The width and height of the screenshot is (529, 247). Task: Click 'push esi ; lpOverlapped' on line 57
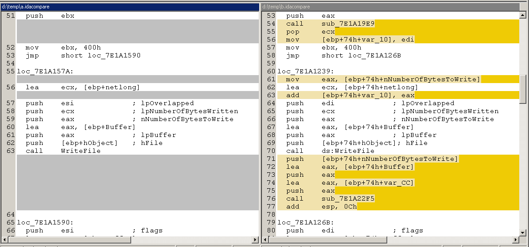pos(109,103)
